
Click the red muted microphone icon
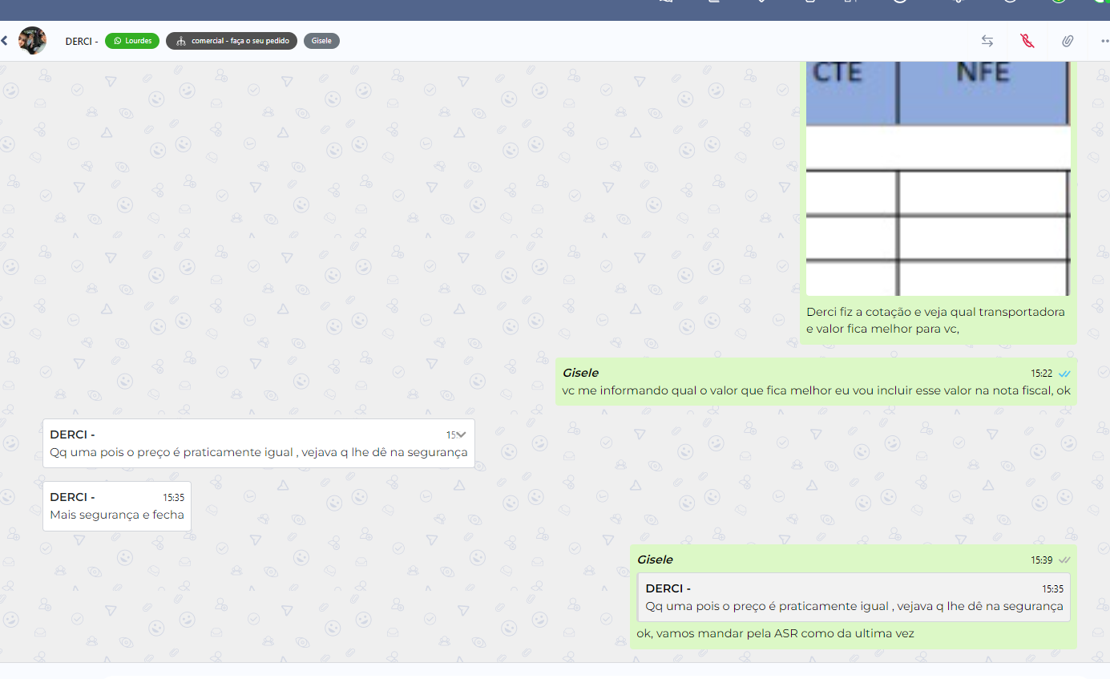pos(1027,41)
